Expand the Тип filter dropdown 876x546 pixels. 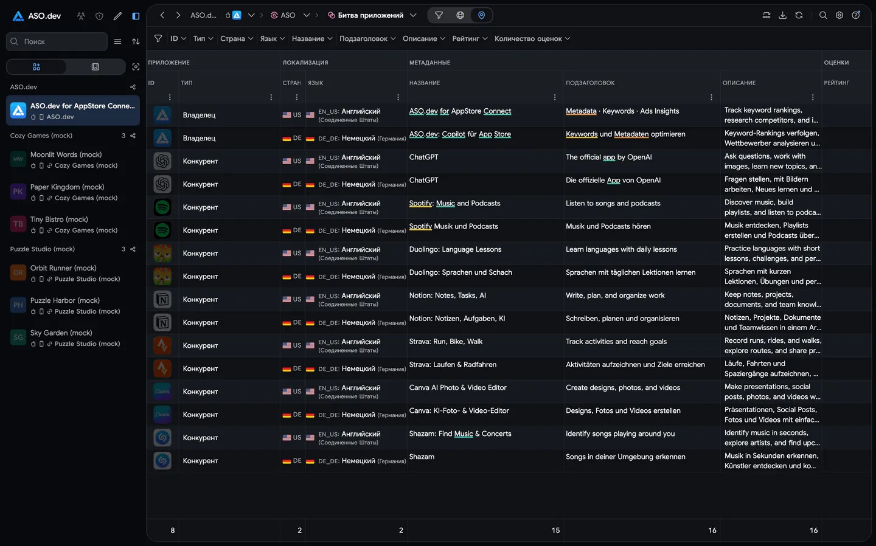point(203,38)
